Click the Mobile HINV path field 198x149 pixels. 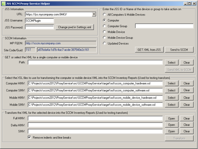[x=95, y=98]
